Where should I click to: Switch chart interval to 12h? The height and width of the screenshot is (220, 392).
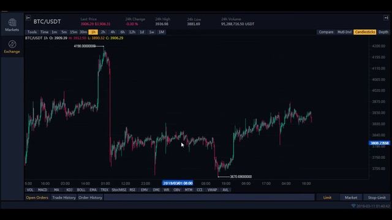[x=132, y=32]
